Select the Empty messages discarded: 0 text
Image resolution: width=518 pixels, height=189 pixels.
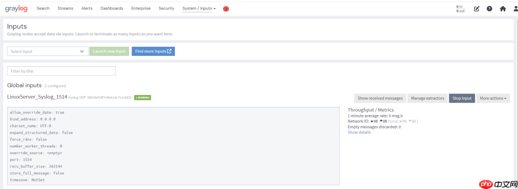tap(374, 127)
